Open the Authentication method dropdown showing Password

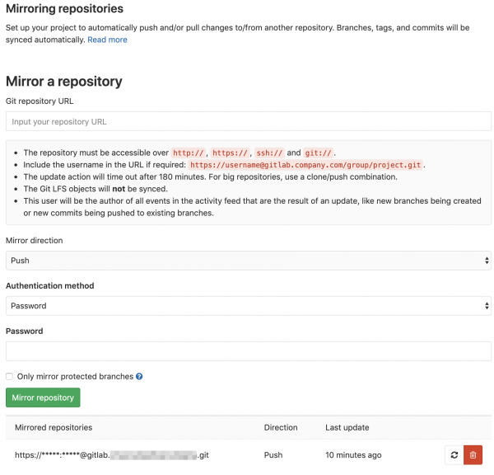point(247,306)
